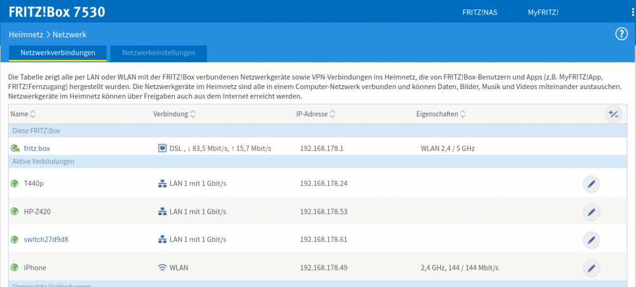
Task: Open the FRITZ!NAS link
Action: point(480,12)
